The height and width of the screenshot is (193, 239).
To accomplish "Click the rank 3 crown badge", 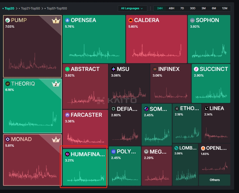I will pyautogui.click(x=56, y=140).
